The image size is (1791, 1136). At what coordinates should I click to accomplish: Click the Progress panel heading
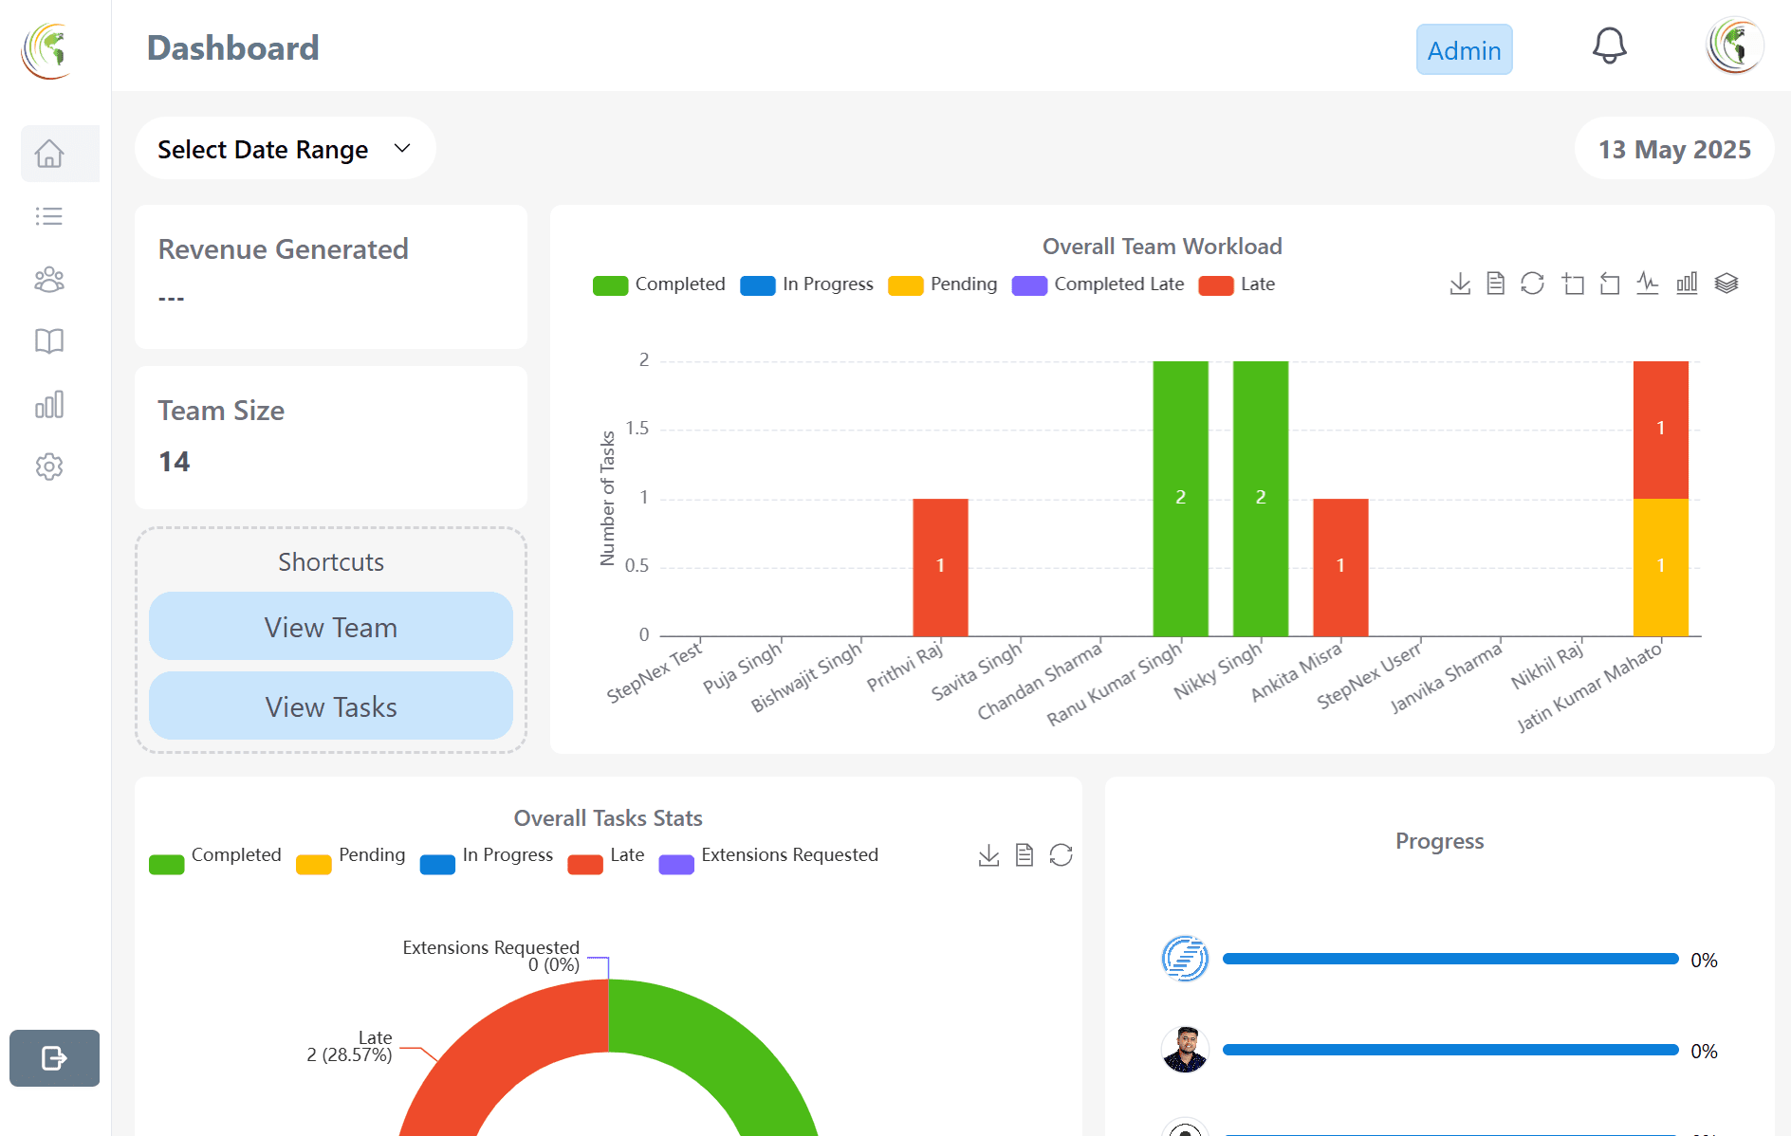pos(1439,841)
